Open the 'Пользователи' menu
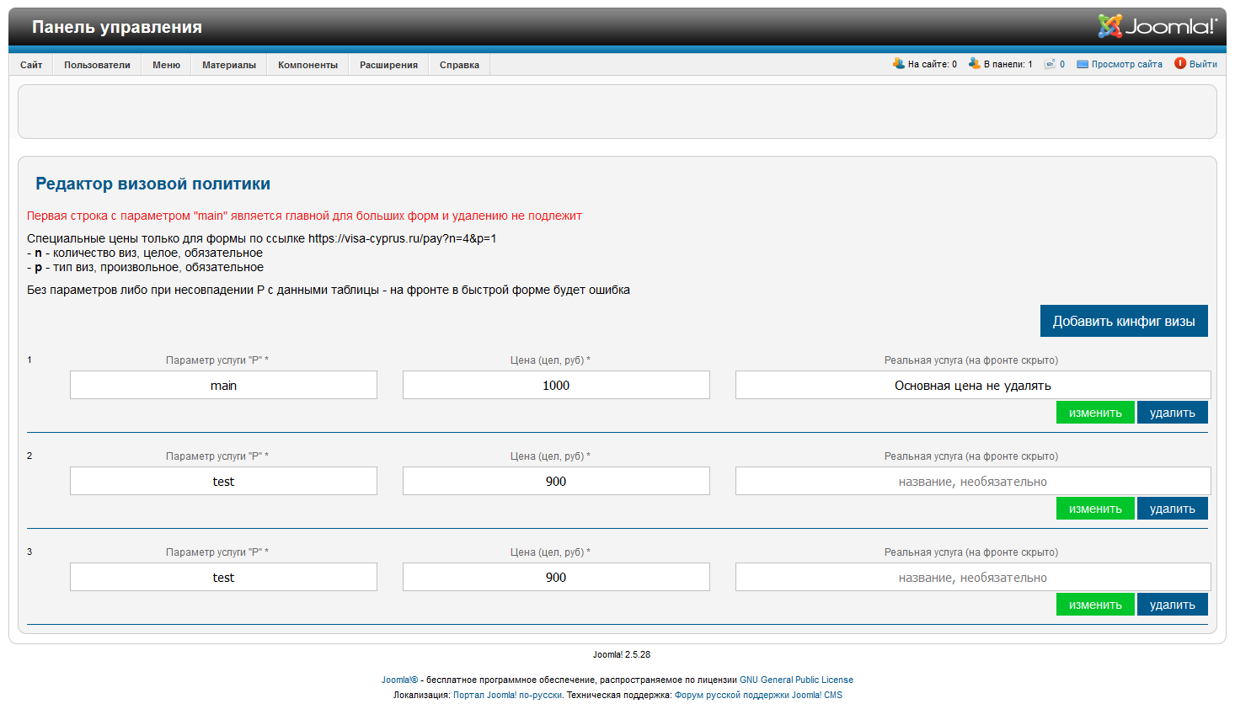Image resolution: width=1235 pixels, height=720 pixels. click(x=97, y=65)
